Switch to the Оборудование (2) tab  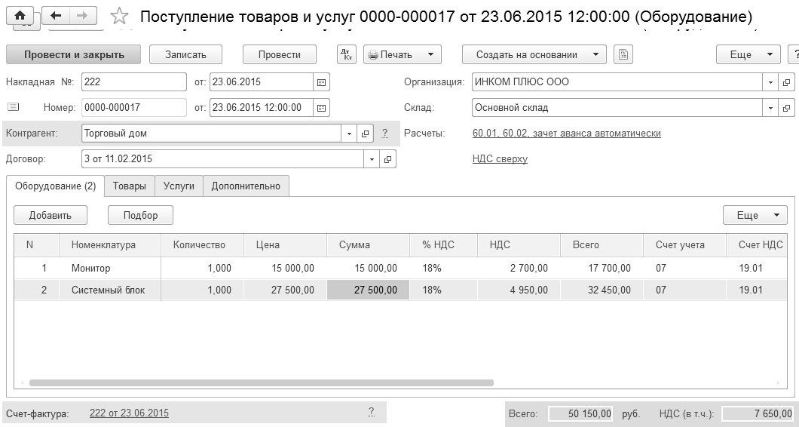pos(56,186)
